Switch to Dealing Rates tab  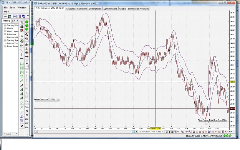95,9
